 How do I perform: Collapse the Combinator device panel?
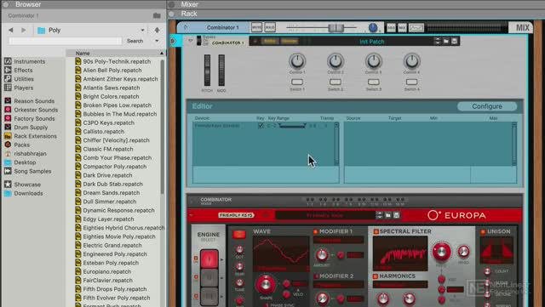190,41
